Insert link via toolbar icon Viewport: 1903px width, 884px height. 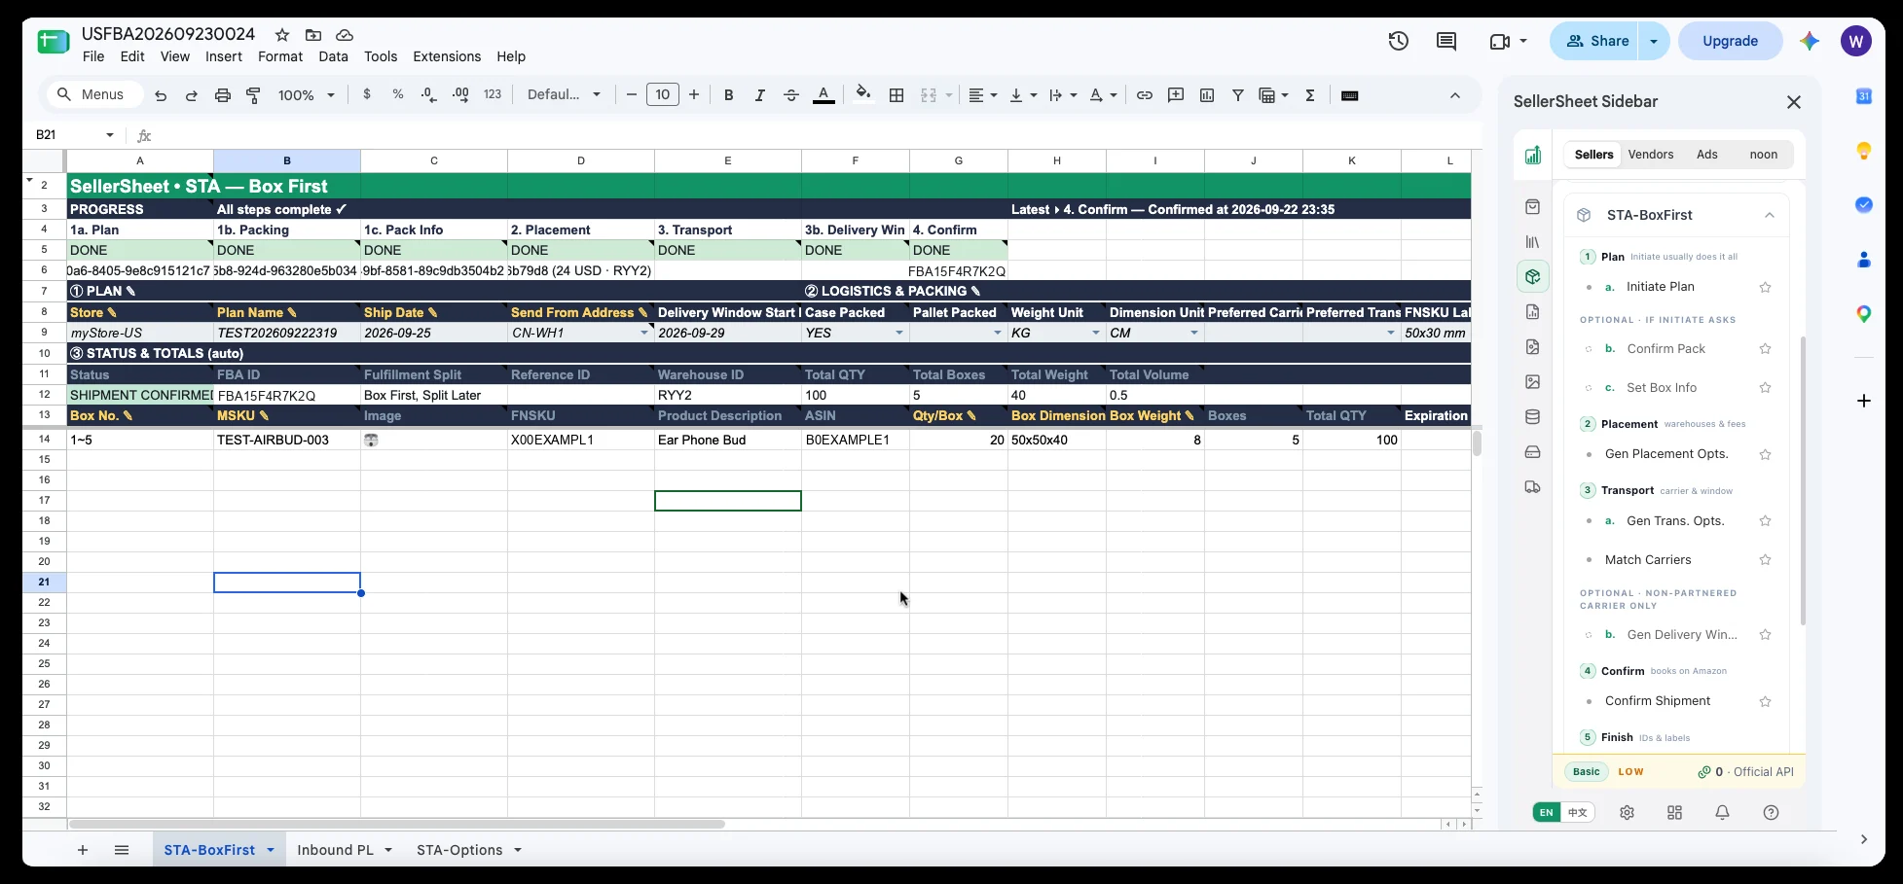pyautogui.click(x=1145, y=95)
